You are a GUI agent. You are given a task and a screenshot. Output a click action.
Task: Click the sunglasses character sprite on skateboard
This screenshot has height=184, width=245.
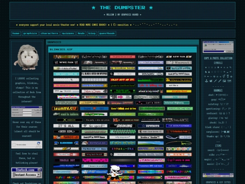115,173
